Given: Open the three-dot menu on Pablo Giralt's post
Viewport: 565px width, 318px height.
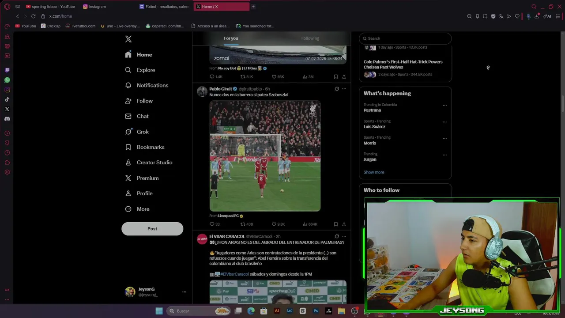Looking at the screenshot, I should [x=344, y=89].
